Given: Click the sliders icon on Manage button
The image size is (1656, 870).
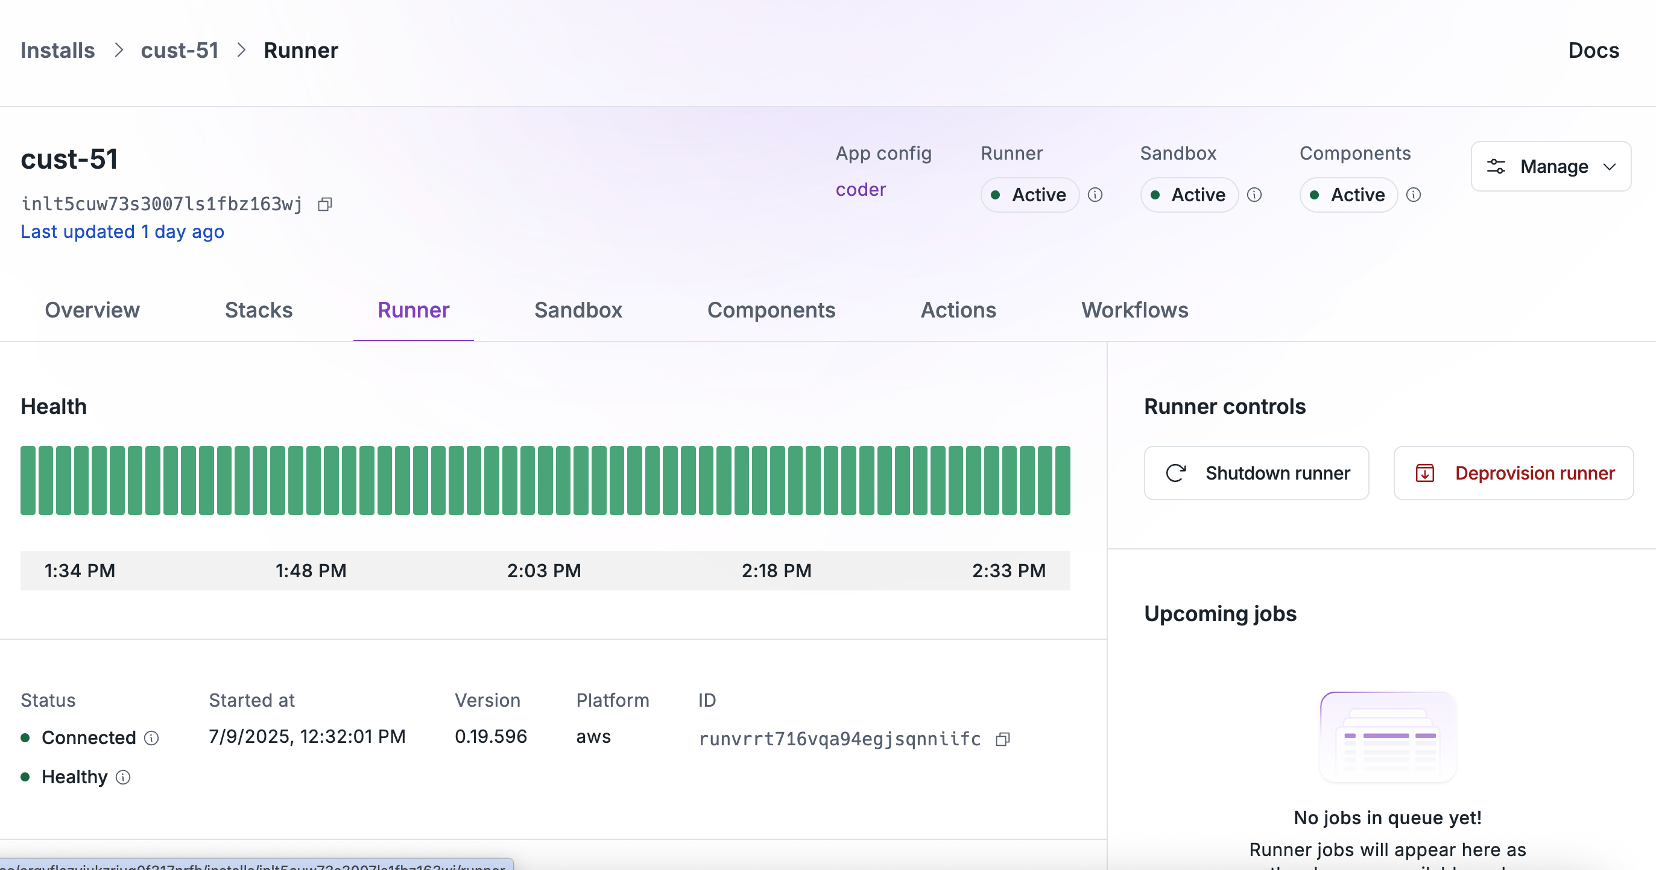Looking at the screenshot, I should click(1496, 166).
